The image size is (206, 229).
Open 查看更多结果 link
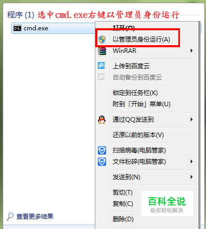pyautogui.click(x=35, y=217)
